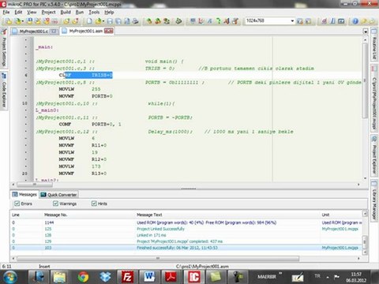Screen dimensions: 379x284
Task: Click the Save File floppy disk icon
Action: [110, 21]
